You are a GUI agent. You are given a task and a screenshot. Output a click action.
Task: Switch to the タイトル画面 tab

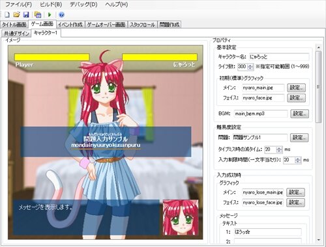pos(14,25)
